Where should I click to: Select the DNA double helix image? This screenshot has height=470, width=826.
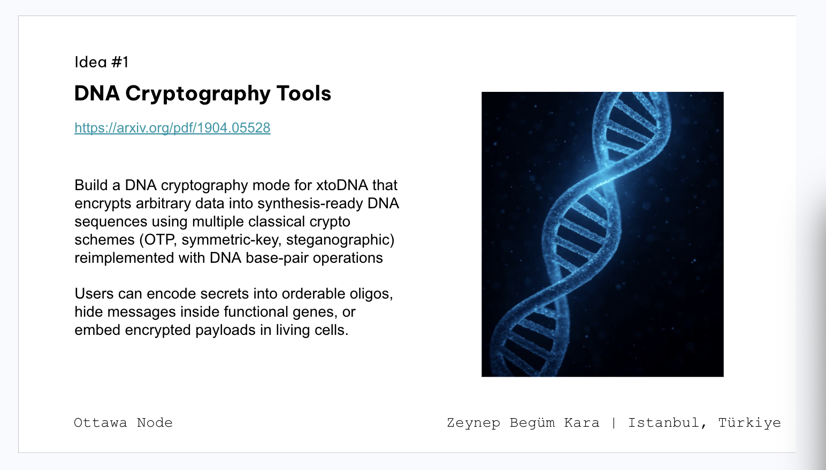pyautogui.click(x=602, y=234)
